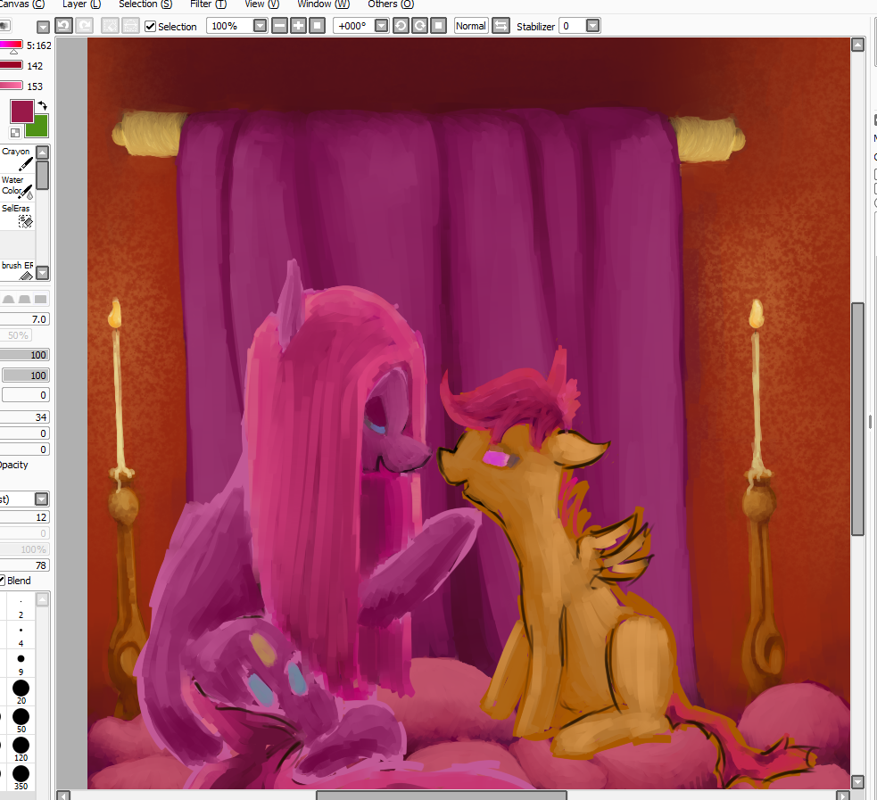
Task: Click the field showing value 78
Action: (25, 565)
